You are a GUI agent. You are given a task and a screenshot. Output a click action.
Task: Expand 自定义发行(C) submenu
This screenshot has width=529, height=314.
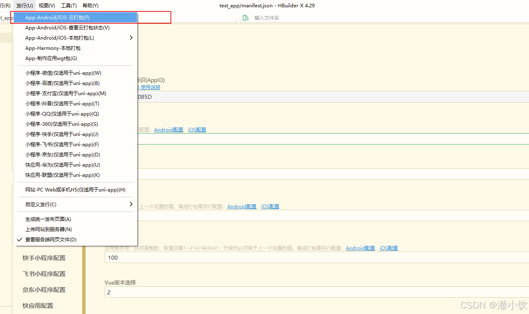76,205
